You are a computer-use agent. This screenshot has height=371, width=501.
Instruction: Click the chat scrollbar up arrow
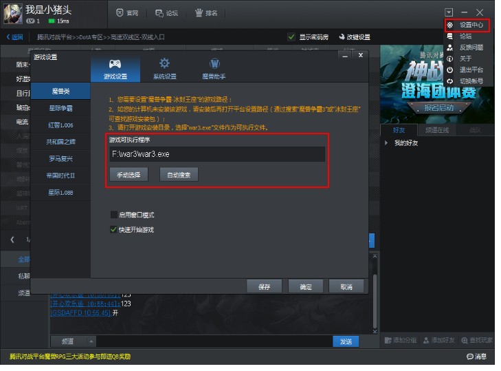click(x=375, y=256)
